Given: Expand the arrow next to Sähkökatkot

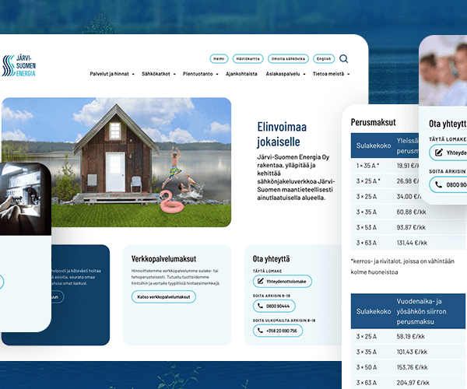Looking at the screenshot, I should (x=174, y=74).
